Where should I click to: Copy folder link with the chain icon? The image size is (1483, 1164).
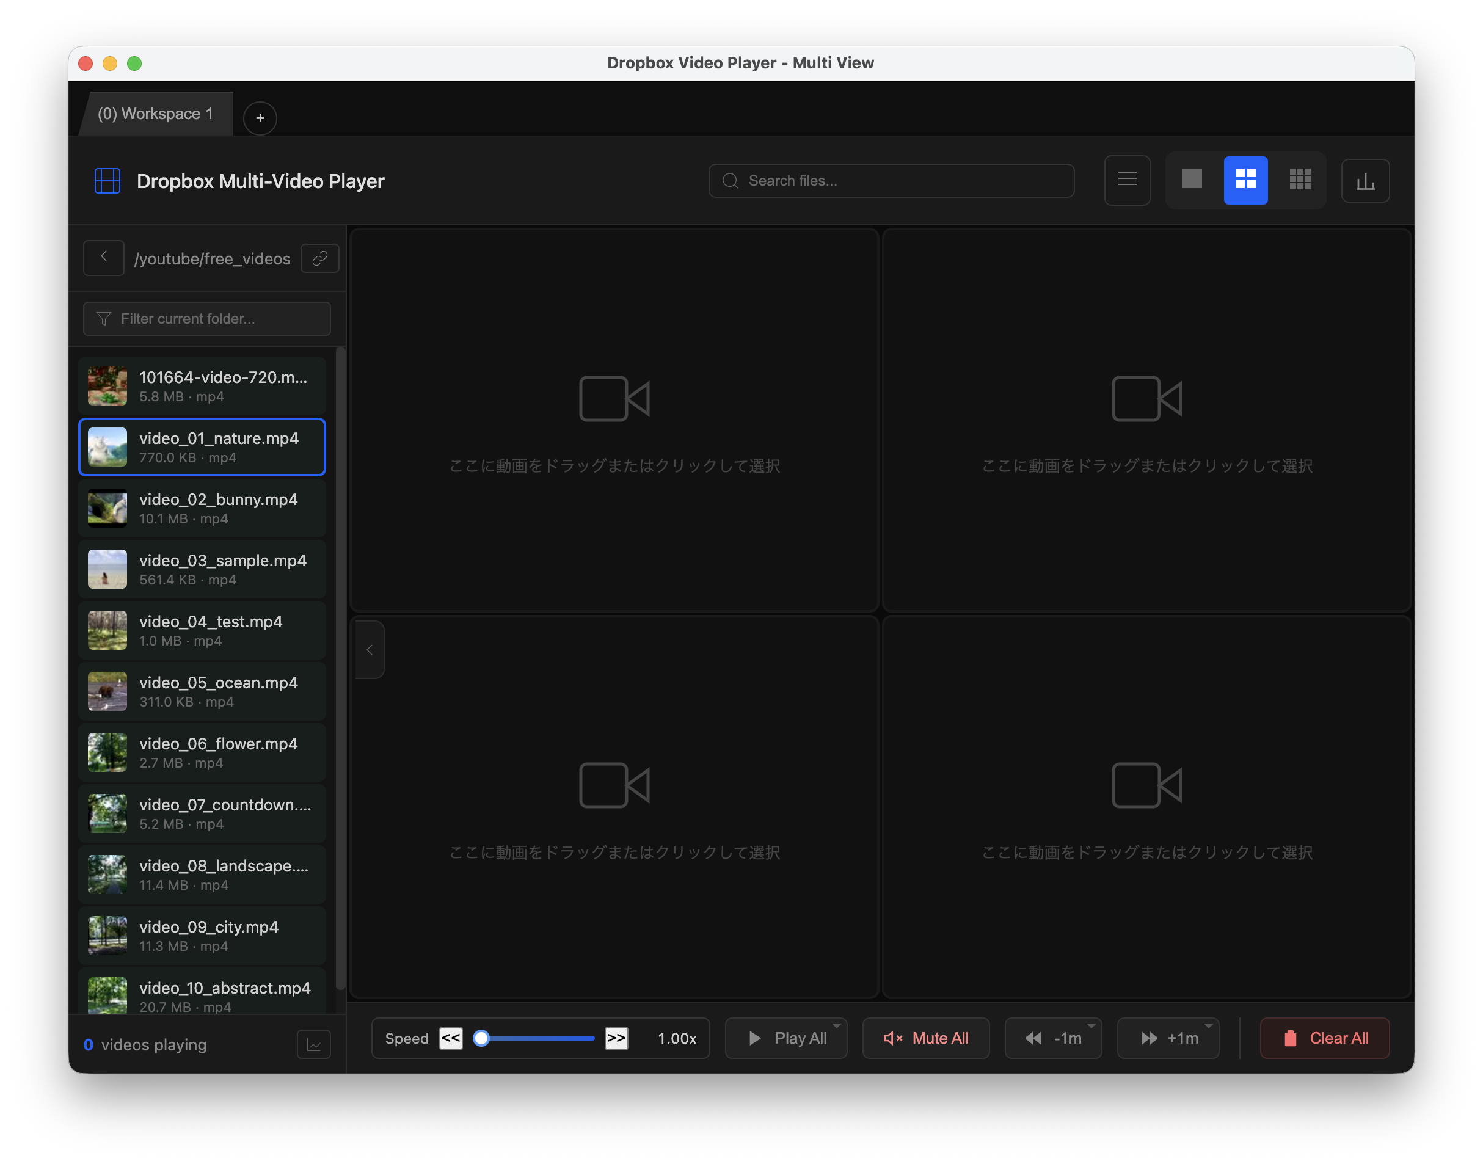(319, 258)
